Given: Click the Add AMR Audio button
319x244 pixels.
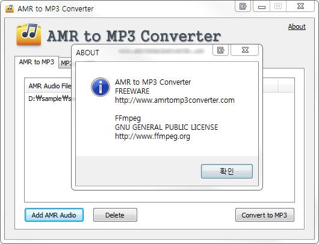Looking at the screenshot, I should (x=54, y=215).
